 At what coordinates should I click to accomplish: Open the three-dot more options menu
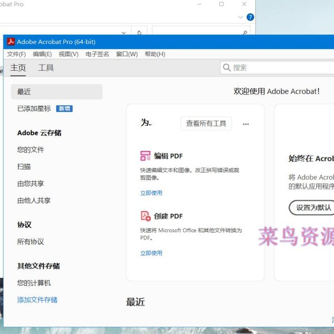(x=246, y=124)
